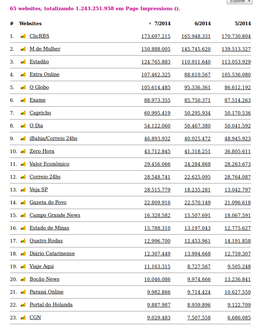This screenshot has width=260, height=326.
Task: Click Exame's 7/2014 value 88.973.355
Action: click(157, 100)
